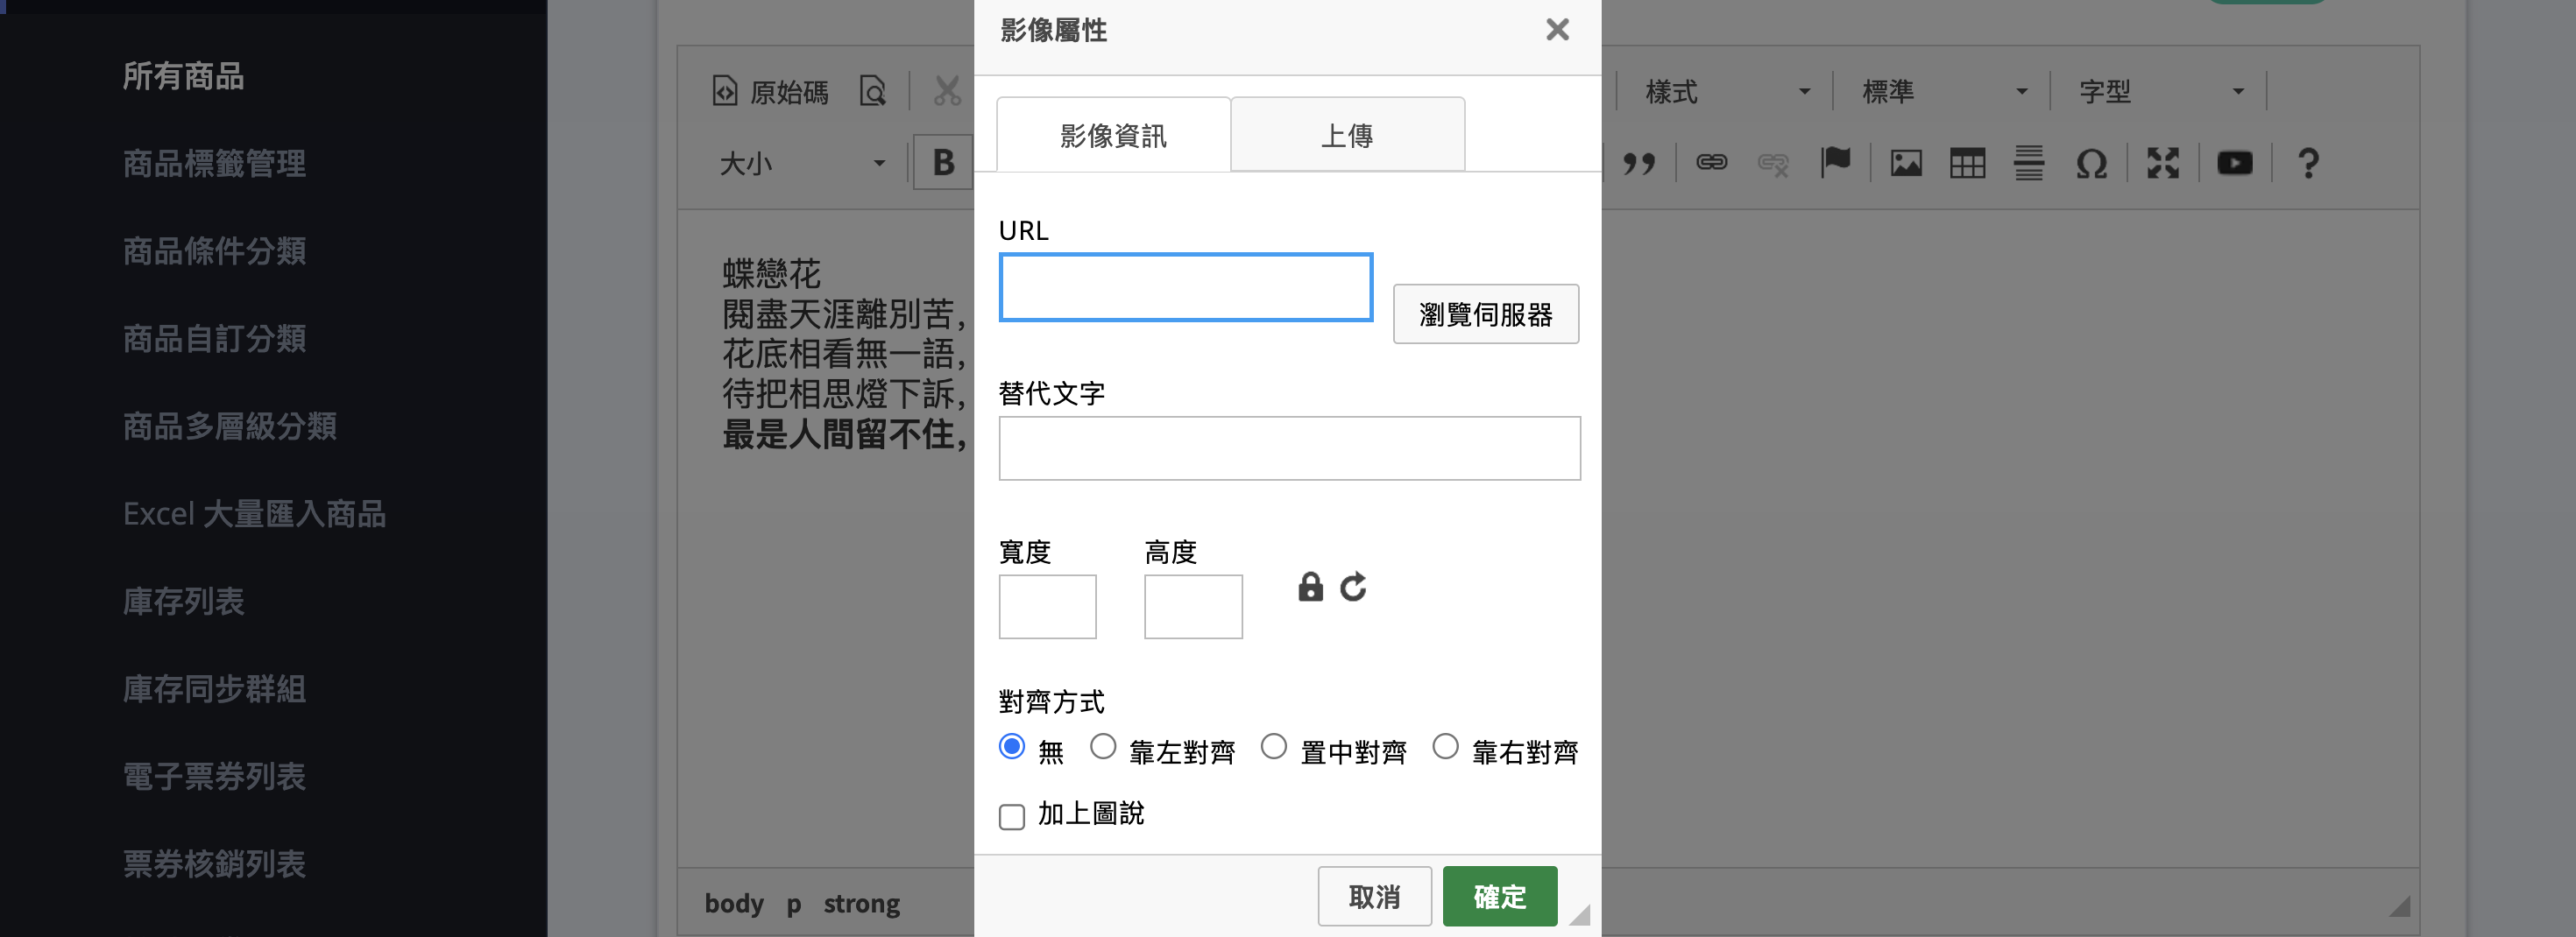Image resolution: width=2576 pixels, height=937 pixels.
Task: Open 票券核銷列表 in the sidebar
Action: point(214,864)
